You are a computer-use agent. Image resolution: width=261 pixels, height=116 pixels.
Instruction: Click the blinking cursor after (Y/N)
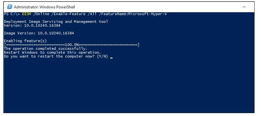[x=111, y=58]
